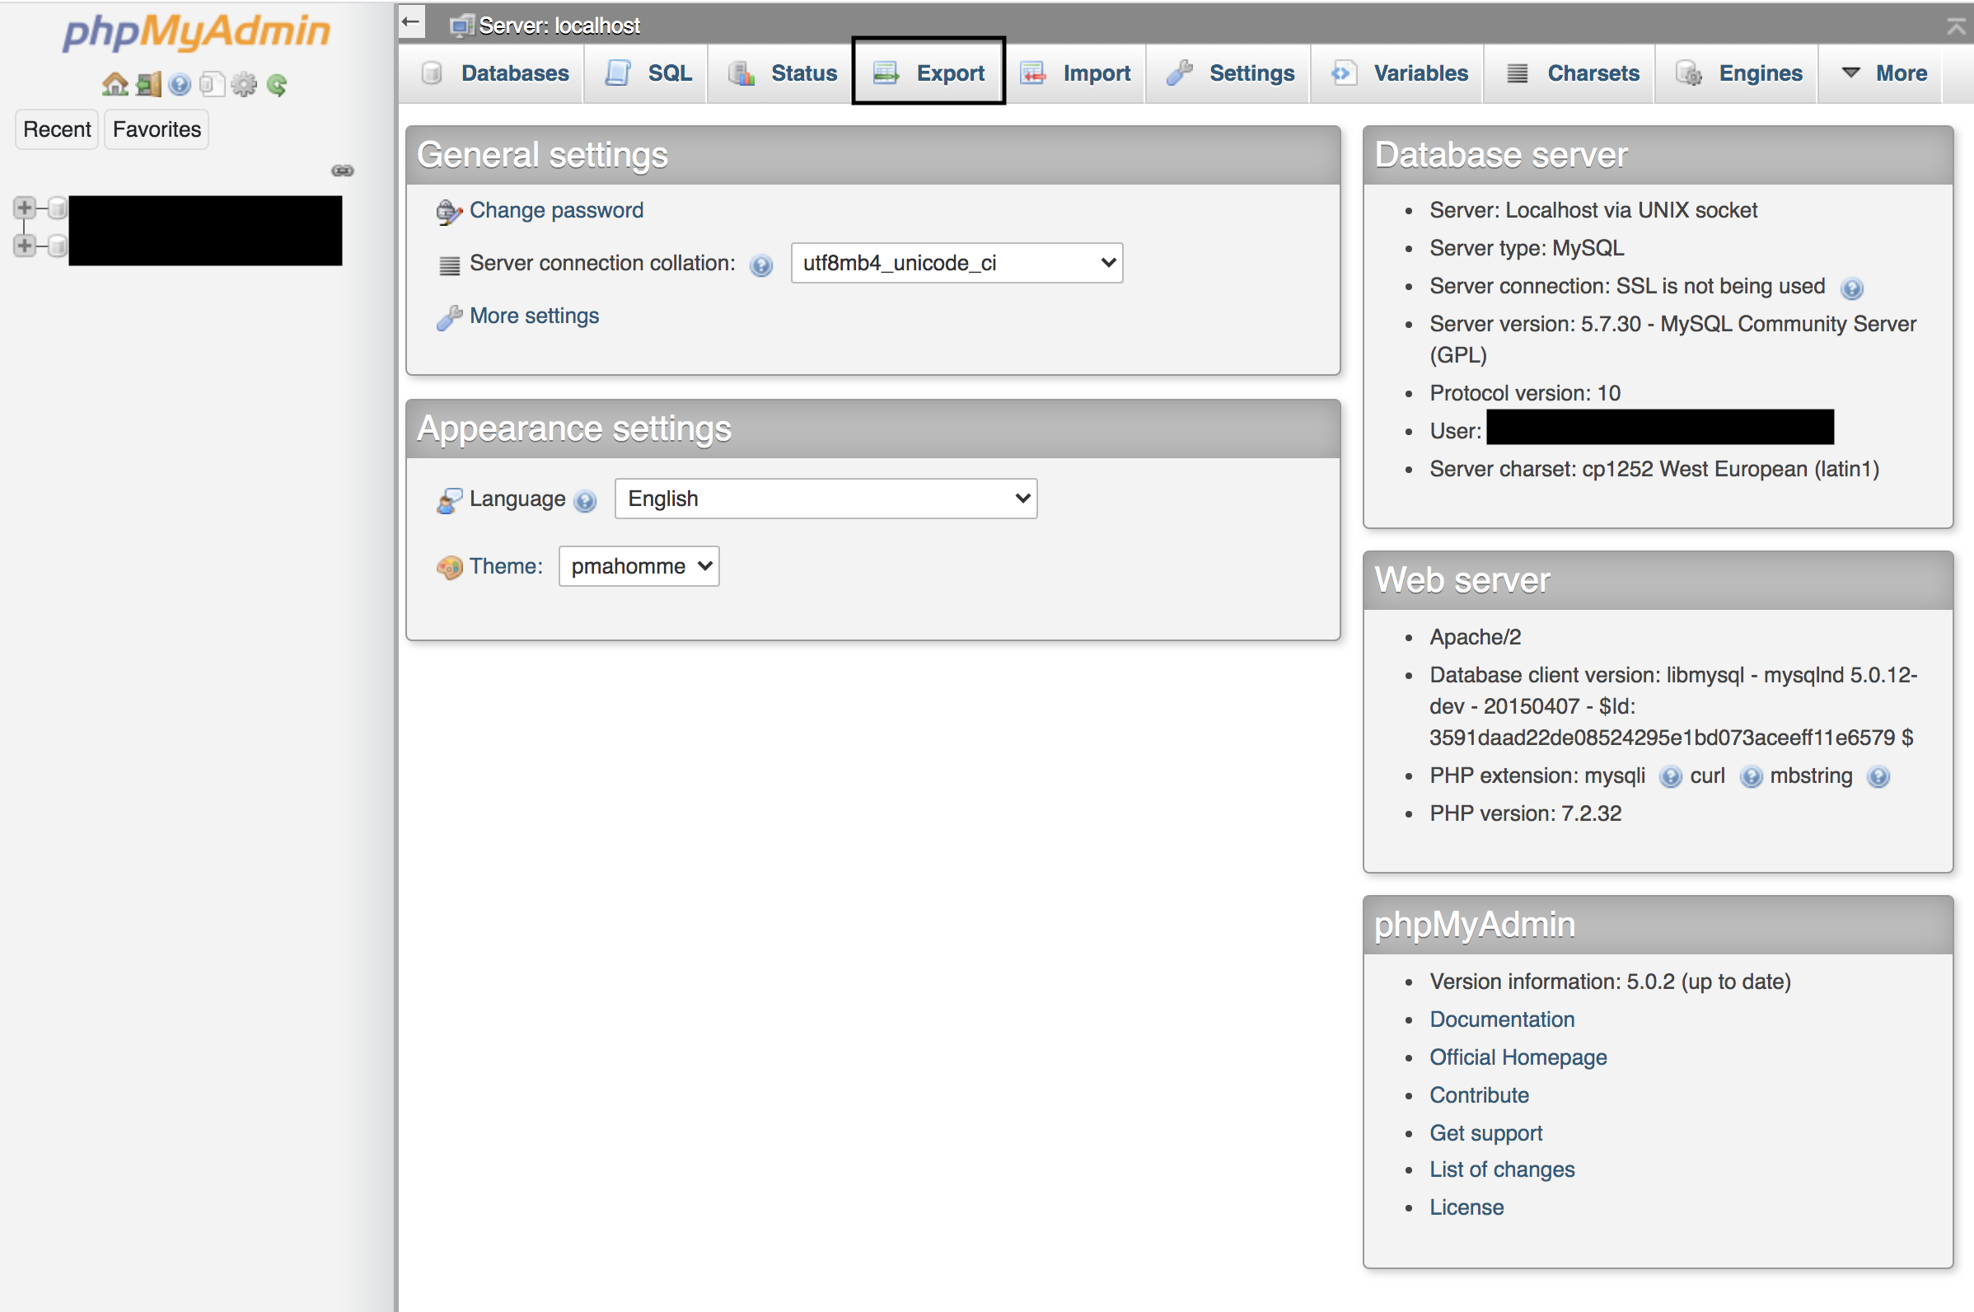Click the help icon beside Language label
The image size is (1974, 1312).
586,501
